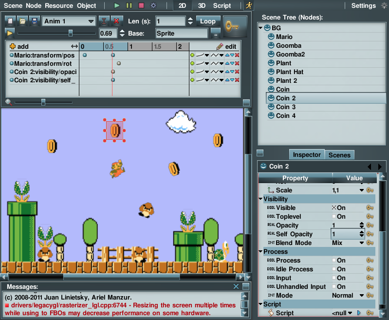The width and height of the screenshot is (389, 320).
Task: Move Coin 2:visibility/opaci track up
Action: (227, 72)
